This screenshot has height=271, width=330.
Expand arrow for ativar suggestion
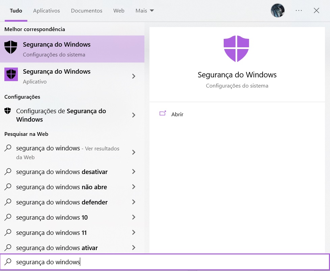pyautogui.click(x=134, y=247)
